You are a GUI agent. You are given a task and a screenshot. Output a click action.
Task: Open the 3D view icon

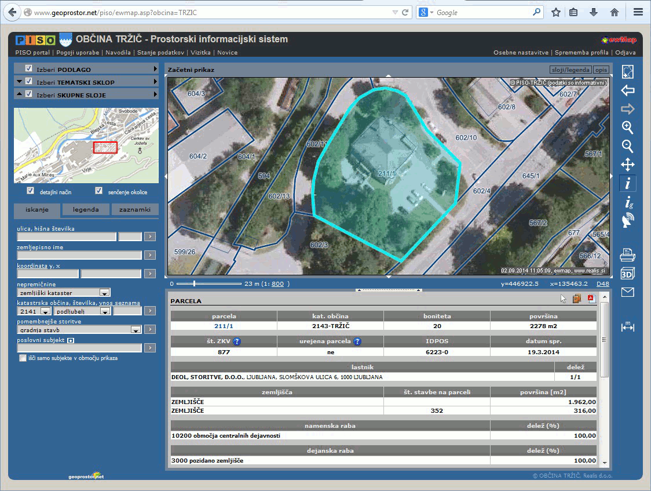click(x=627, y=273)
